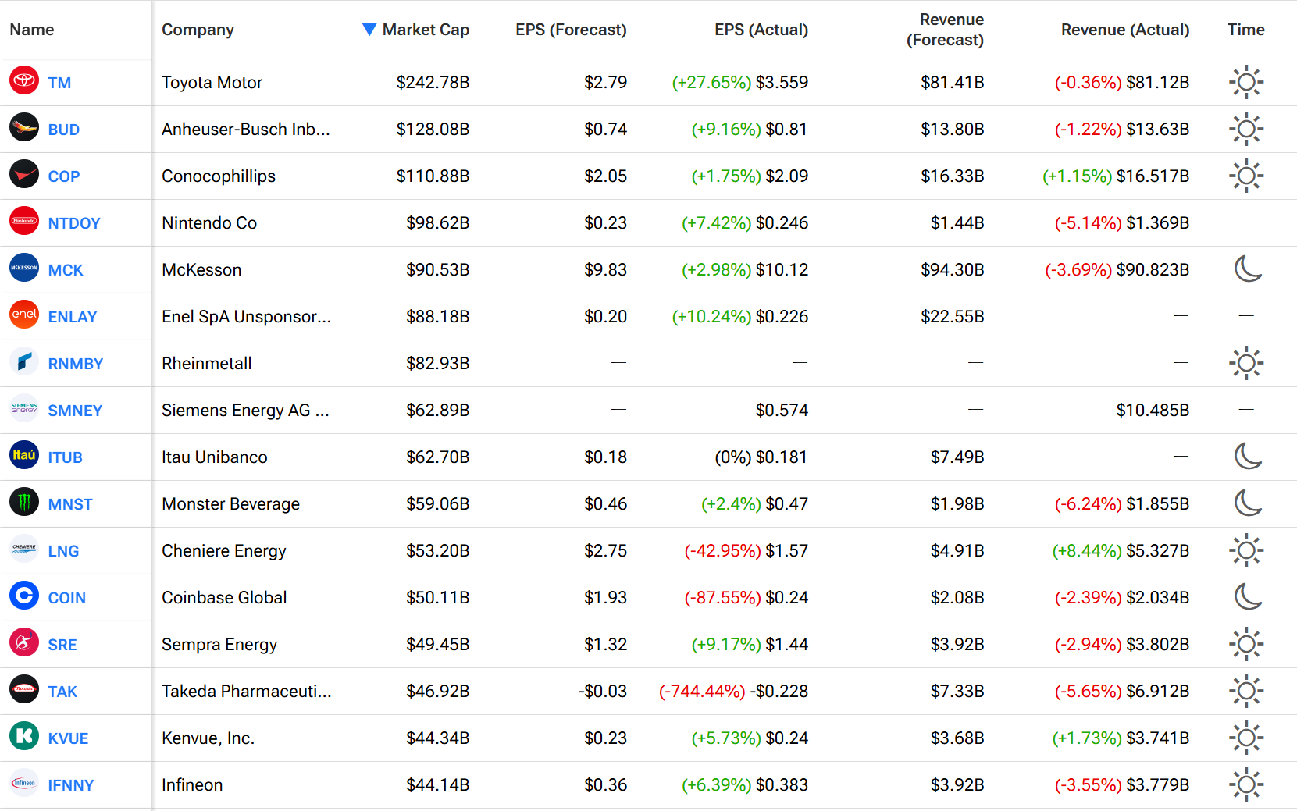
Task: Sort by the Market Cap column arrow
Action: (x=369, y=29)
